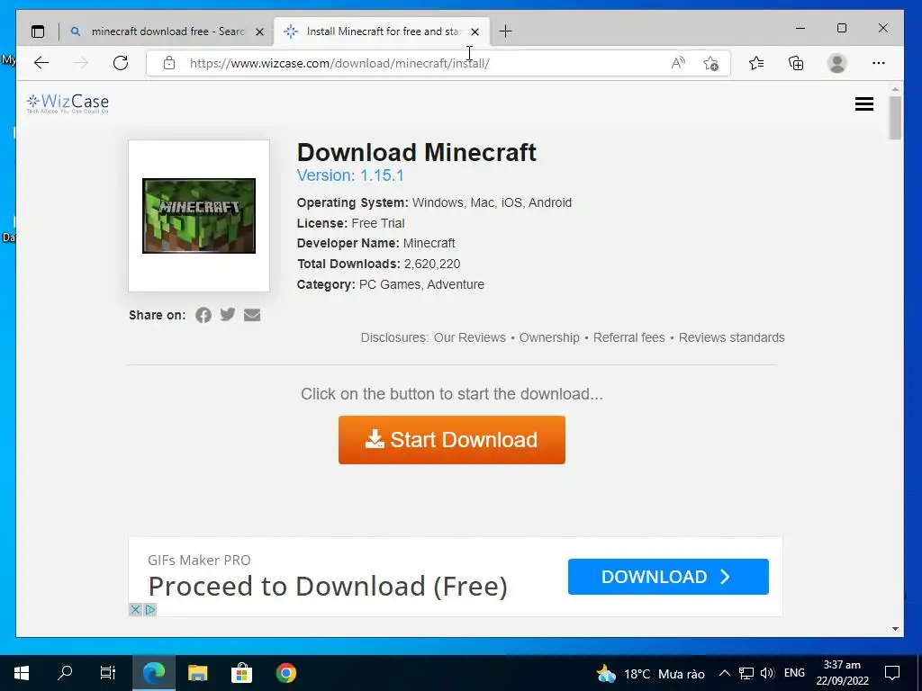Click the scrollbar up arrow
The width and height of the screenshot is (922, 691).
click(895, 89)
